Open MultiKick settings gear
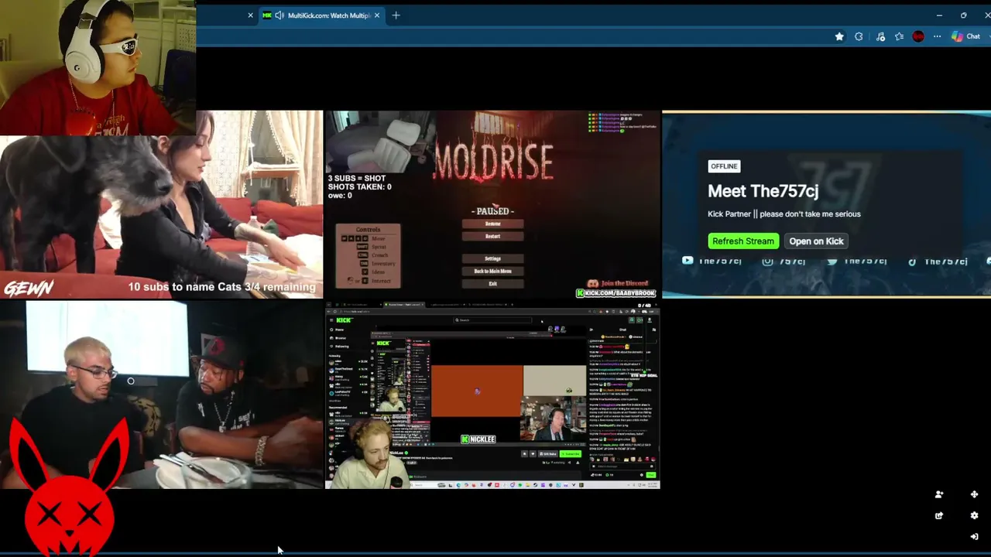The width and height of the screenshot is (991, 557). (x=974, y=515)
